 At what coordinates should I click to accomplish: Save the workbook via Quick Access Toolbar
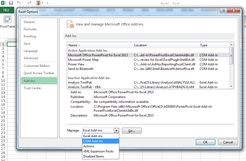pyautogui.click(x=11, y=3)
